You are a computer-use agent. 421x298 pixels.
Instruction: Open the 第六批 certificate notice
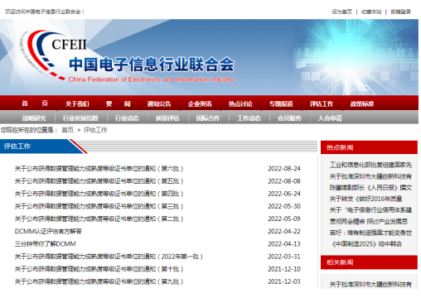pyautogui.click(x=99, y=169)
